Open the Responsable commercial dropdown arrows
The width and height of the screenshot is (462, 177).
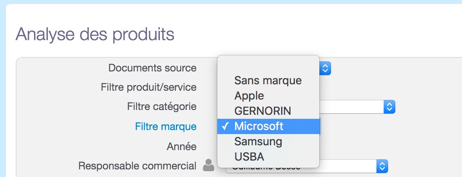pyautogui.click(x=382, y=166)
